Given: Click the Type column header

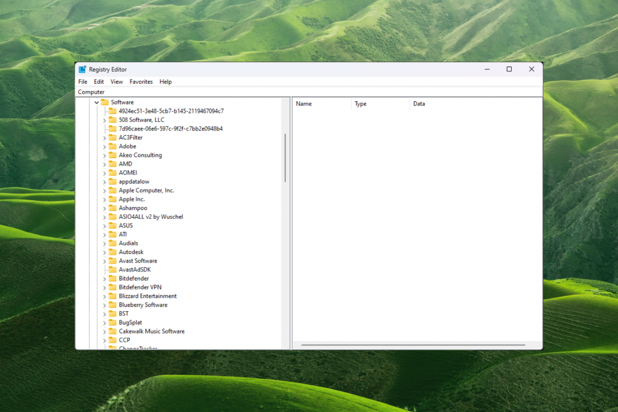Looking at the screenshot, I should pyautogui.click(x=381, y=104).
